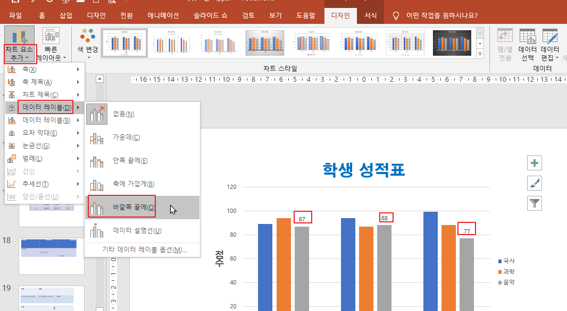The width and height of the screenshot is (567, 311).
Task: Switch to the 홈 tab
Action: tap(42, 15)
